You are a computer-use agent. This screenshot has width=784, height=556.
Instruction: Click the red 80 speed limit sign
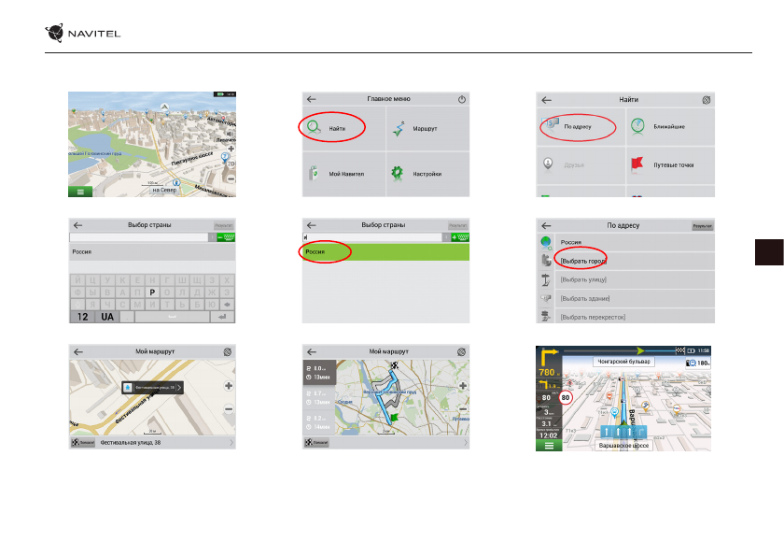pos(566,398)
